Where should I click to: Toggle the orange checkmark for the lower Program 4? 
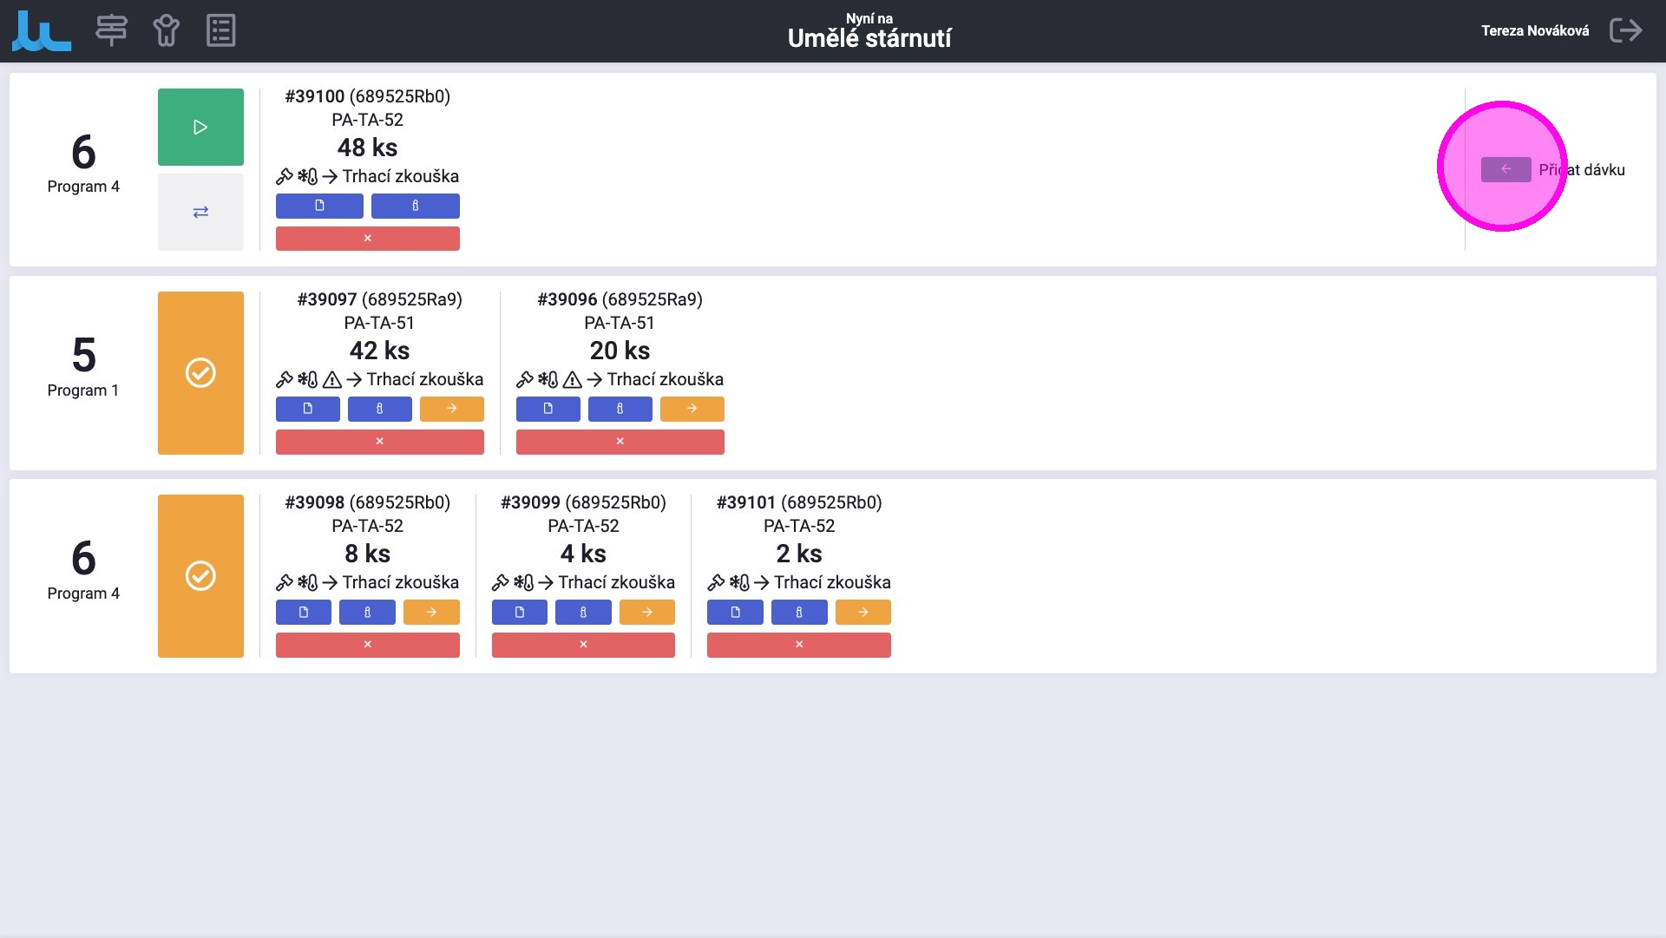click(x=200, y=576)
